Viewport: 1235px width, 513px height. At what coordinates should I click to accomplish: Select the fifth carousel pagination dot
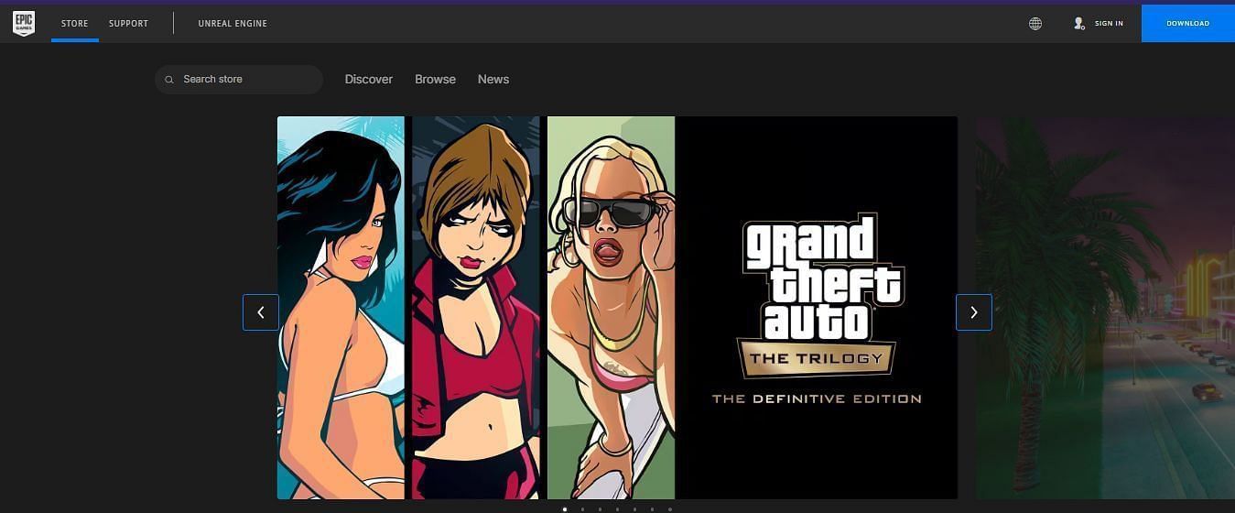[x=634, y=509]
